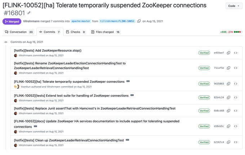The width and height of the screenshot is (245, 155).
Task: Browse repository at commit 71caf5e
Action: click(236, 68)
